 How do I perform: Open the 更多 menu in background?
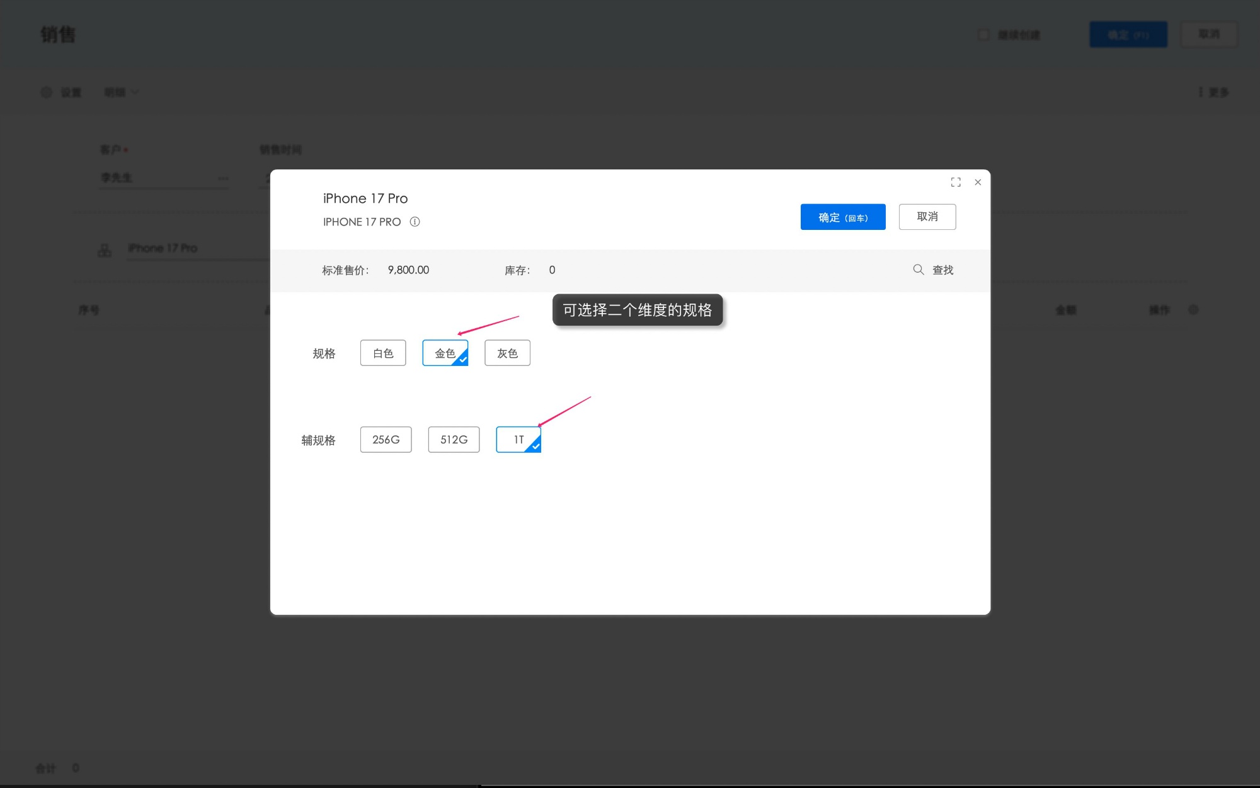[1213, 92]
